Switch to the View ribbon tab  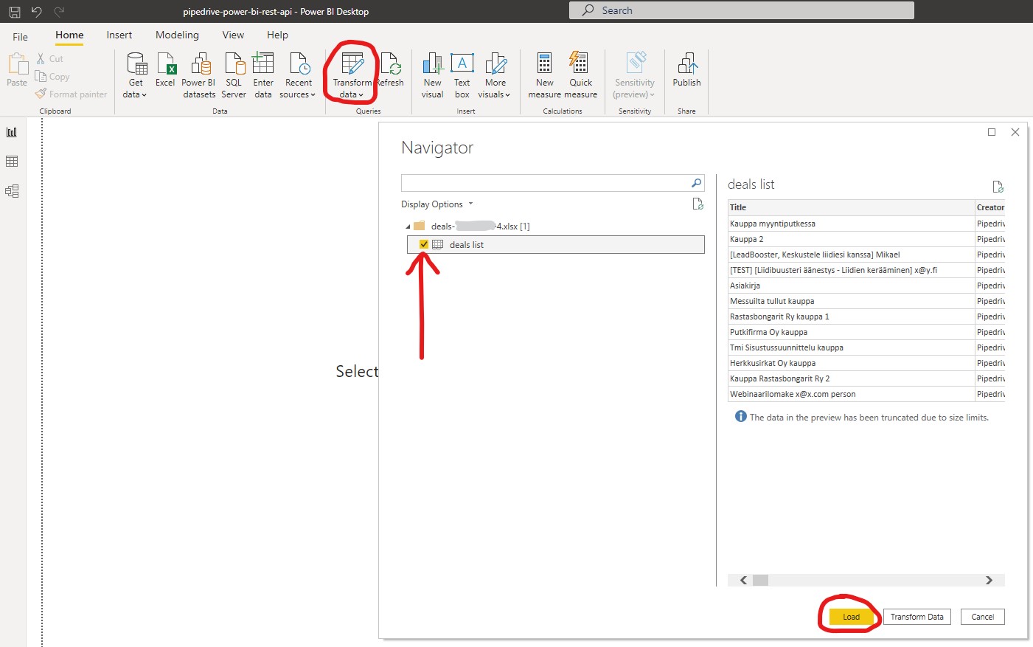[x=233, y=35]
